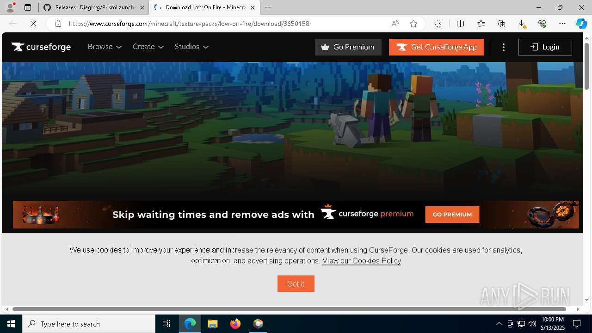The image size is (592, 333).
Task: Open the tab actions menu icon
Action: [x=28, y=7]
